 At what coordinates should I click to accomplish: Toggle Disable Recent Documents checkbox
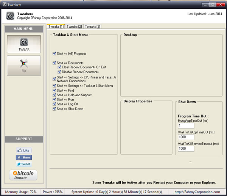[59, 72]
